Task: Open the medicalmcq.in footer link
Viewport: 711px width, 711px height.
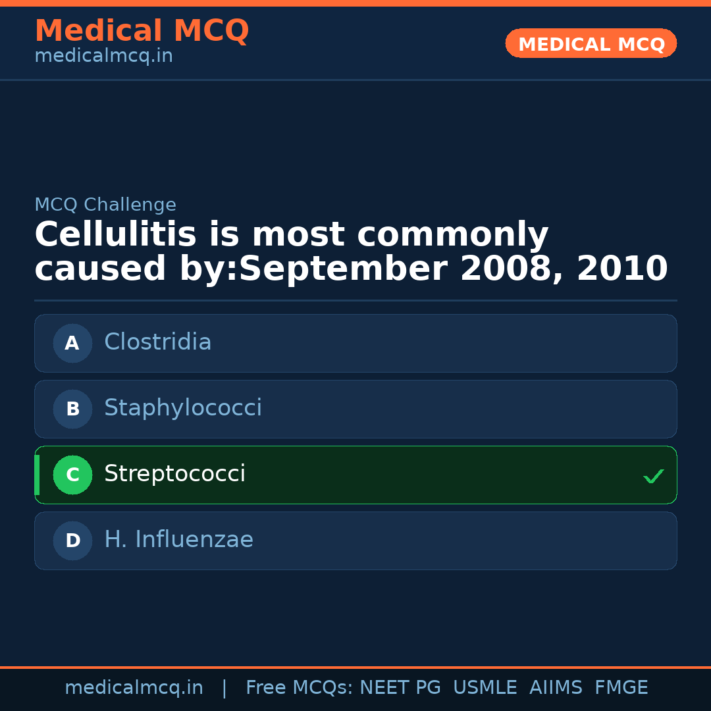Action: click(x=134, y=688)
